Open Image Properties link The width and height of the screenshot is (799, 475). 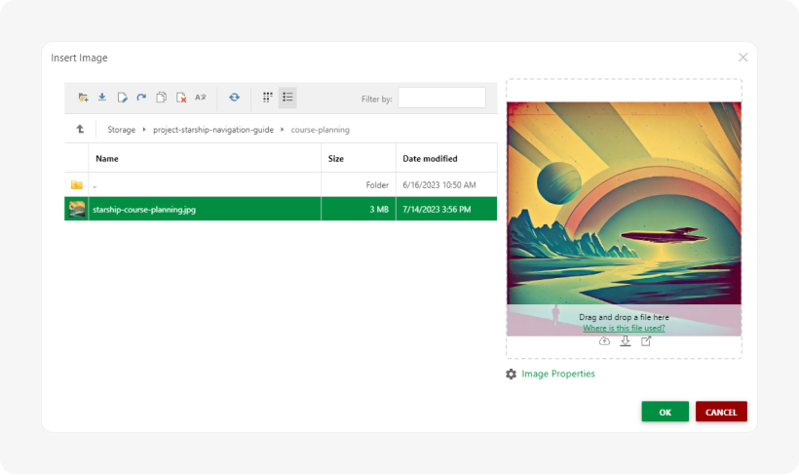[x=558, y=374]
